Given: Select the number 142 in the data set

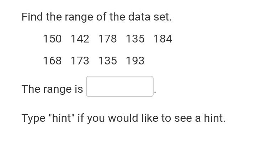Looking at the screenshot, I should [80, 39].
